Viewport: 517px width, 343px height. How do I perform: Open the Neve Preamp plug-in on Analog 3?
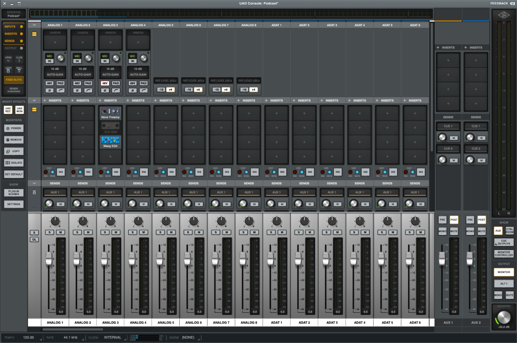pyautogui.click(x=111, y=113)
